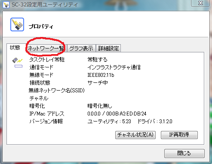Image resolution: width=212 pixels, height=164 pixels.
Task: Click the チャネル状況(A) button
Action: (x=135, y=135)
